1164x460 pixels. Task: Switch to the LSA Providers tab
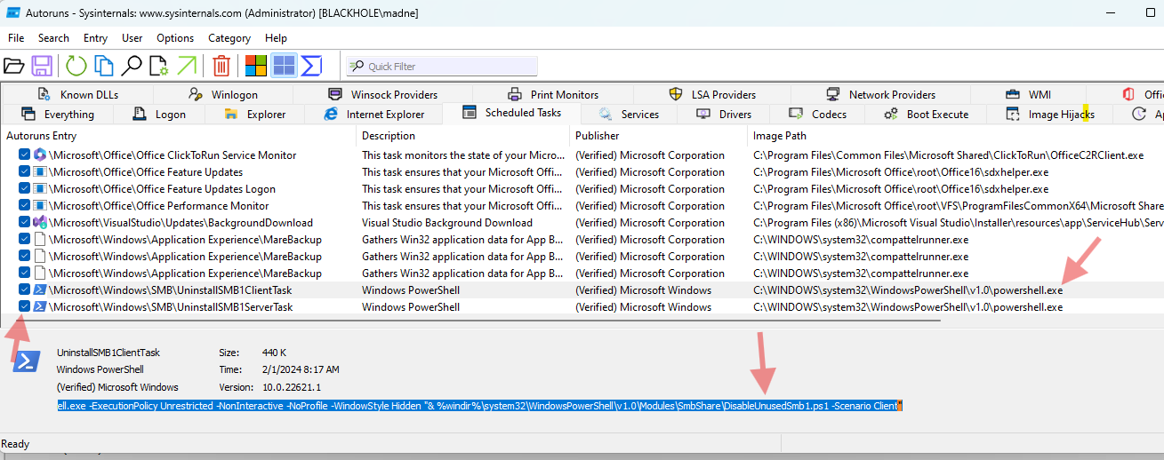(x=712, y=94)
